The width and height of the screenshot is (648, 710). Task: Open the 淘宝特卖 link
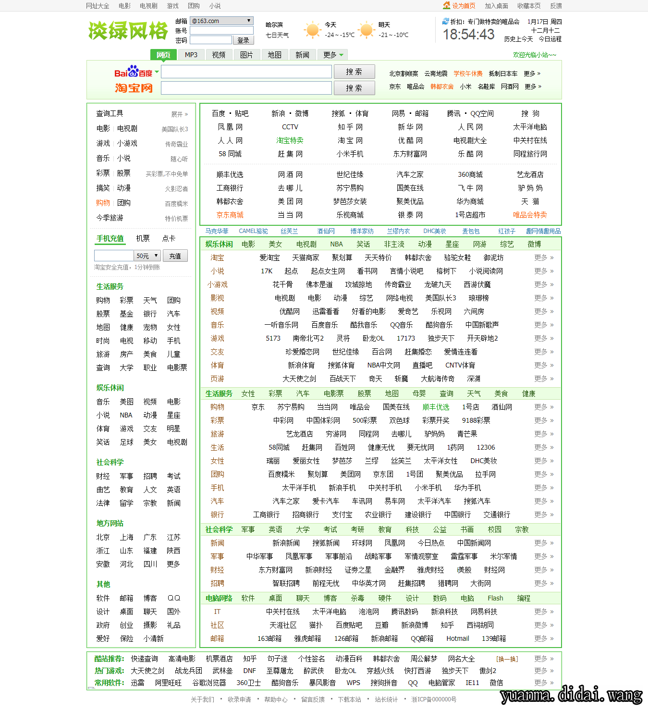[x=290, y=140]
